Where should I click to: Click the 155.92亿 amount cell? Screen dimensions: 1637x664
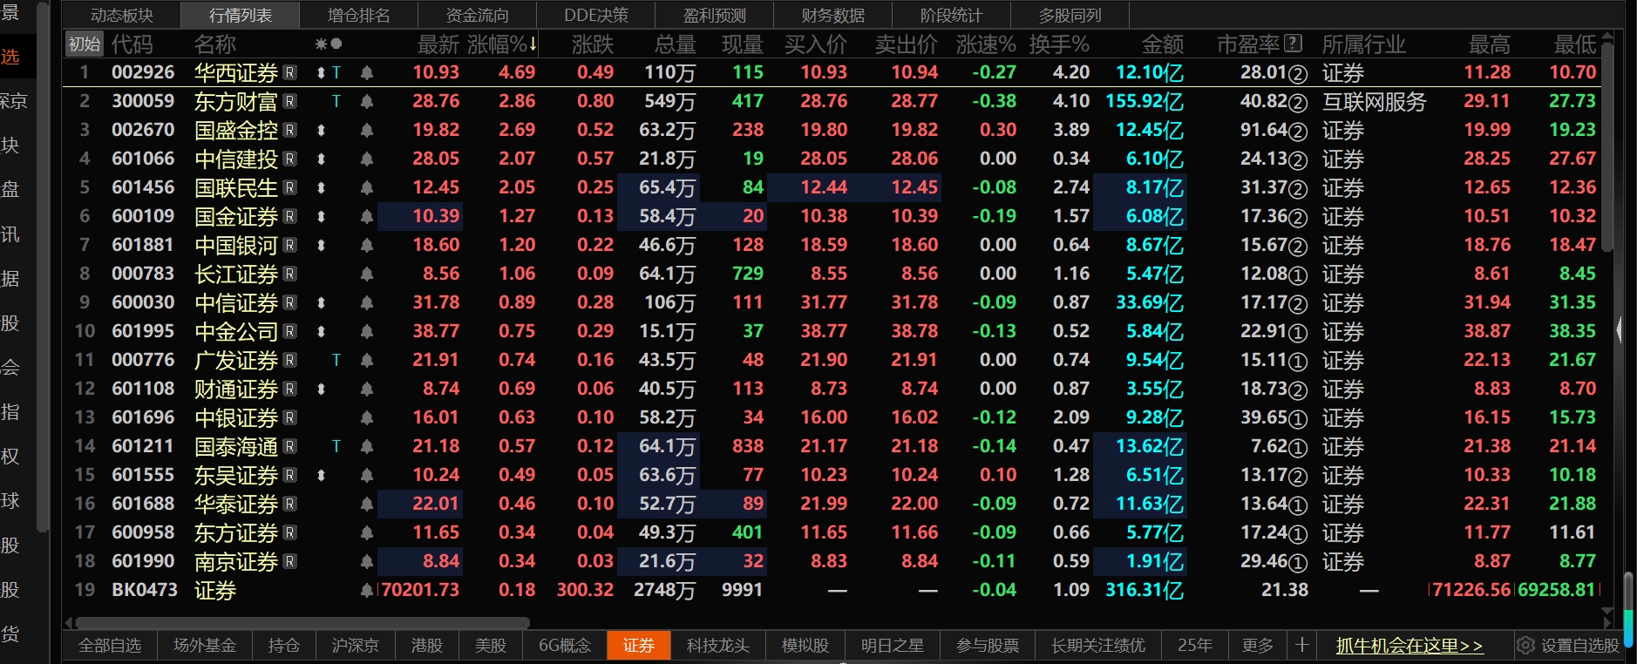click(1145, 102)
